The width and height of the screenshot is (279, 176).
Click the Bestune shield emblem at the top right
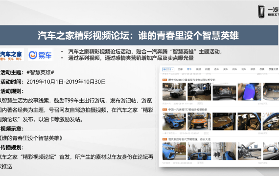[261, 12]
